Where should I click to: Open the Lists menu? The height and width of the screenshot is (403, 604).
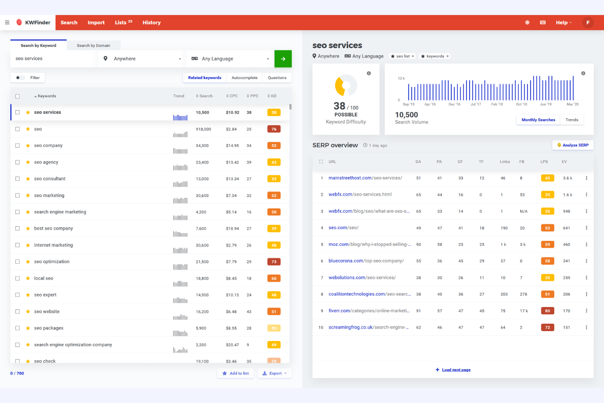pos(123,22)
